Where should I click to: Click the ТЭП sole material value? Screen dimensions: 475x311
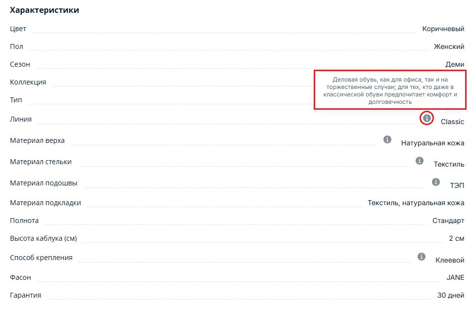click(457, 185)
